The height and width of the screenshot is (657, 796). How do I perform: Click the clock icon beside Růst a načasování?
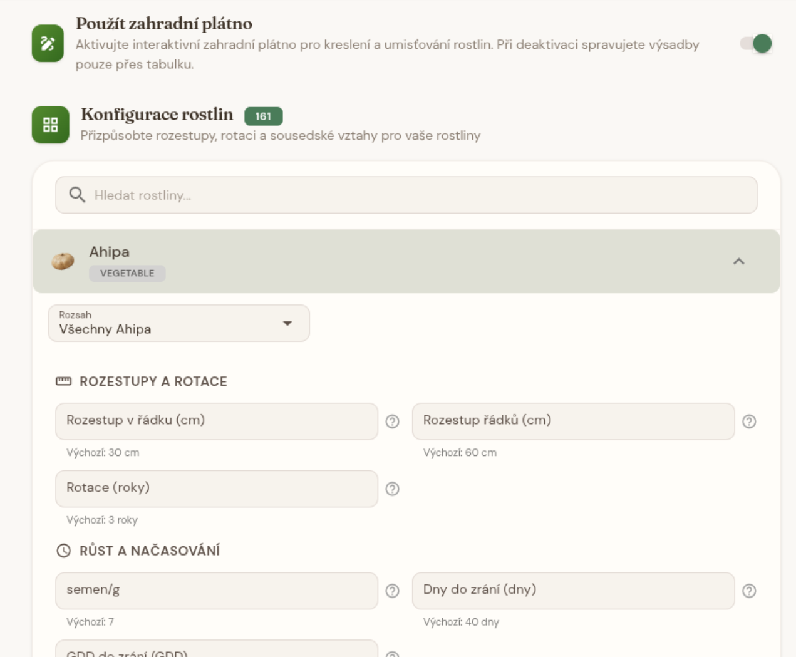pyautogui.click(x=64, y=551)
